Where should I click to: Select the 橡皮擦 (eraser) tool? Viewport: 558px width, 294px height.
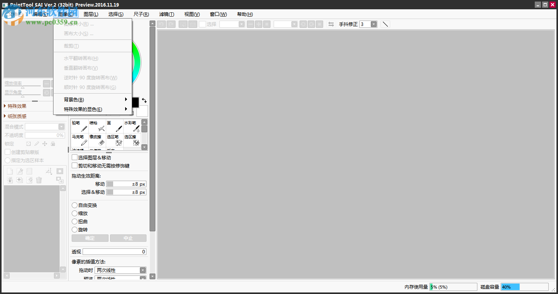pos(96,139)
